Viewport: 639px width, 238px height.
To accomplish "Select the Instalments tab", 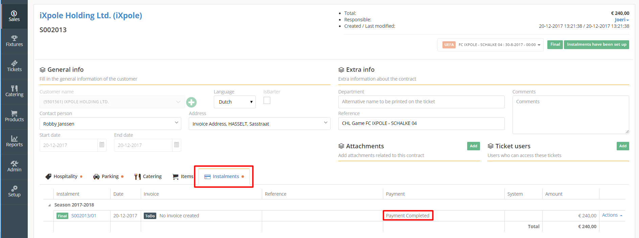I will pos(224,176).
